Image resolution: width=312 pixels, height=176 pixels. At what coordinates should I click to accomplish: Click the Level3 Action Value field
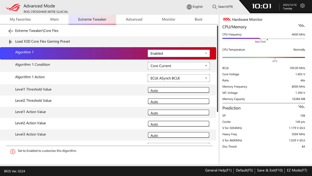click(178, 135)
